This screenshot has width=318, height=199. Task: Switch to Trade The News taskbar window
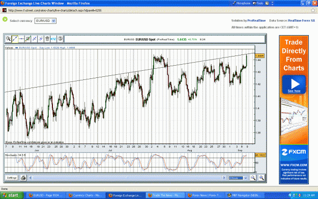tap(165, 195)
